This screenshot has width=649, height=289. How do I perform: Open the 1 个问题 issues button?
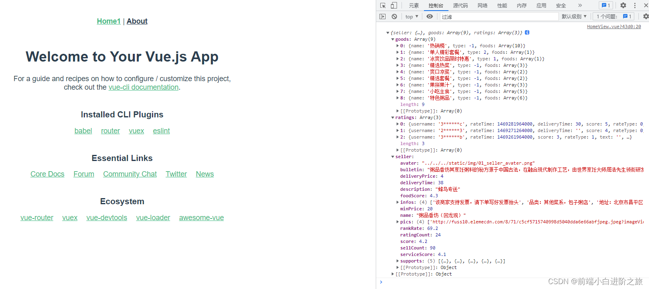point(614,16)
